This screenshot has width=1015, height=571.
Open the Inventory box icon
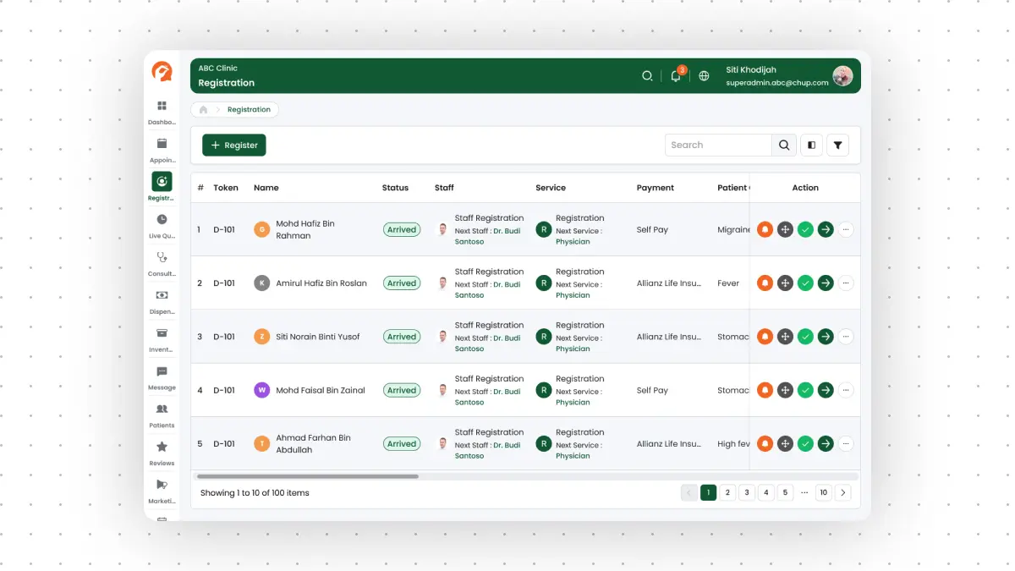[x=162, y=333]
